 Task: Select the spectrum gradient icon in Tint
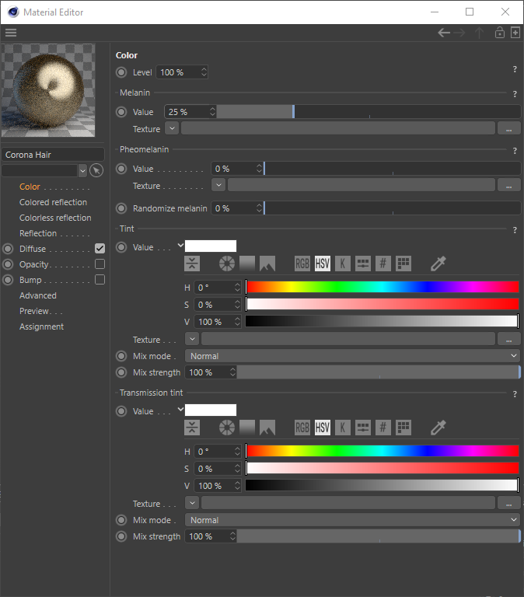pyautogui.click(x=247, y=264)
